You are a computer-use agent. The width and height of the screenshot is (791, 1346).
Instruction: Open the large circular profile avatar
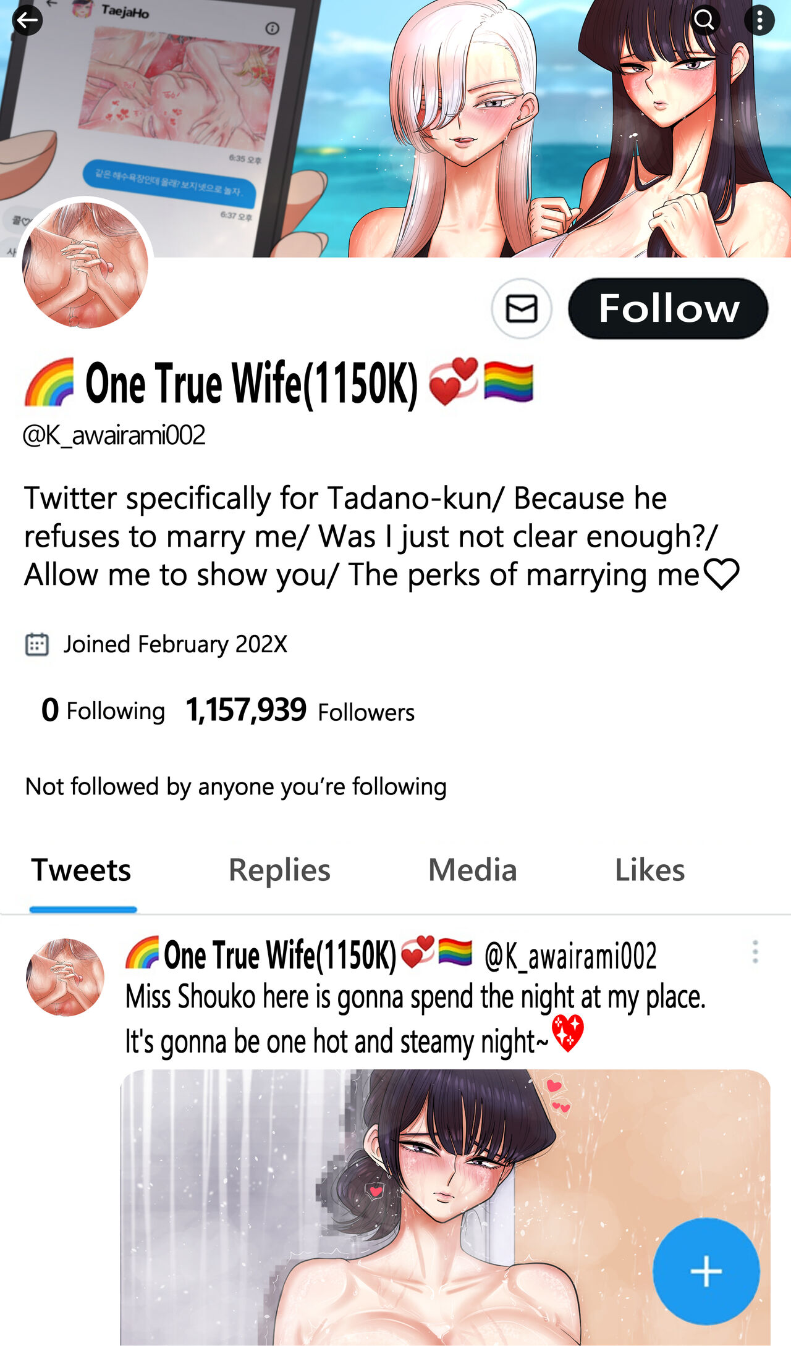pyautogui.click(x=85, y=264)
